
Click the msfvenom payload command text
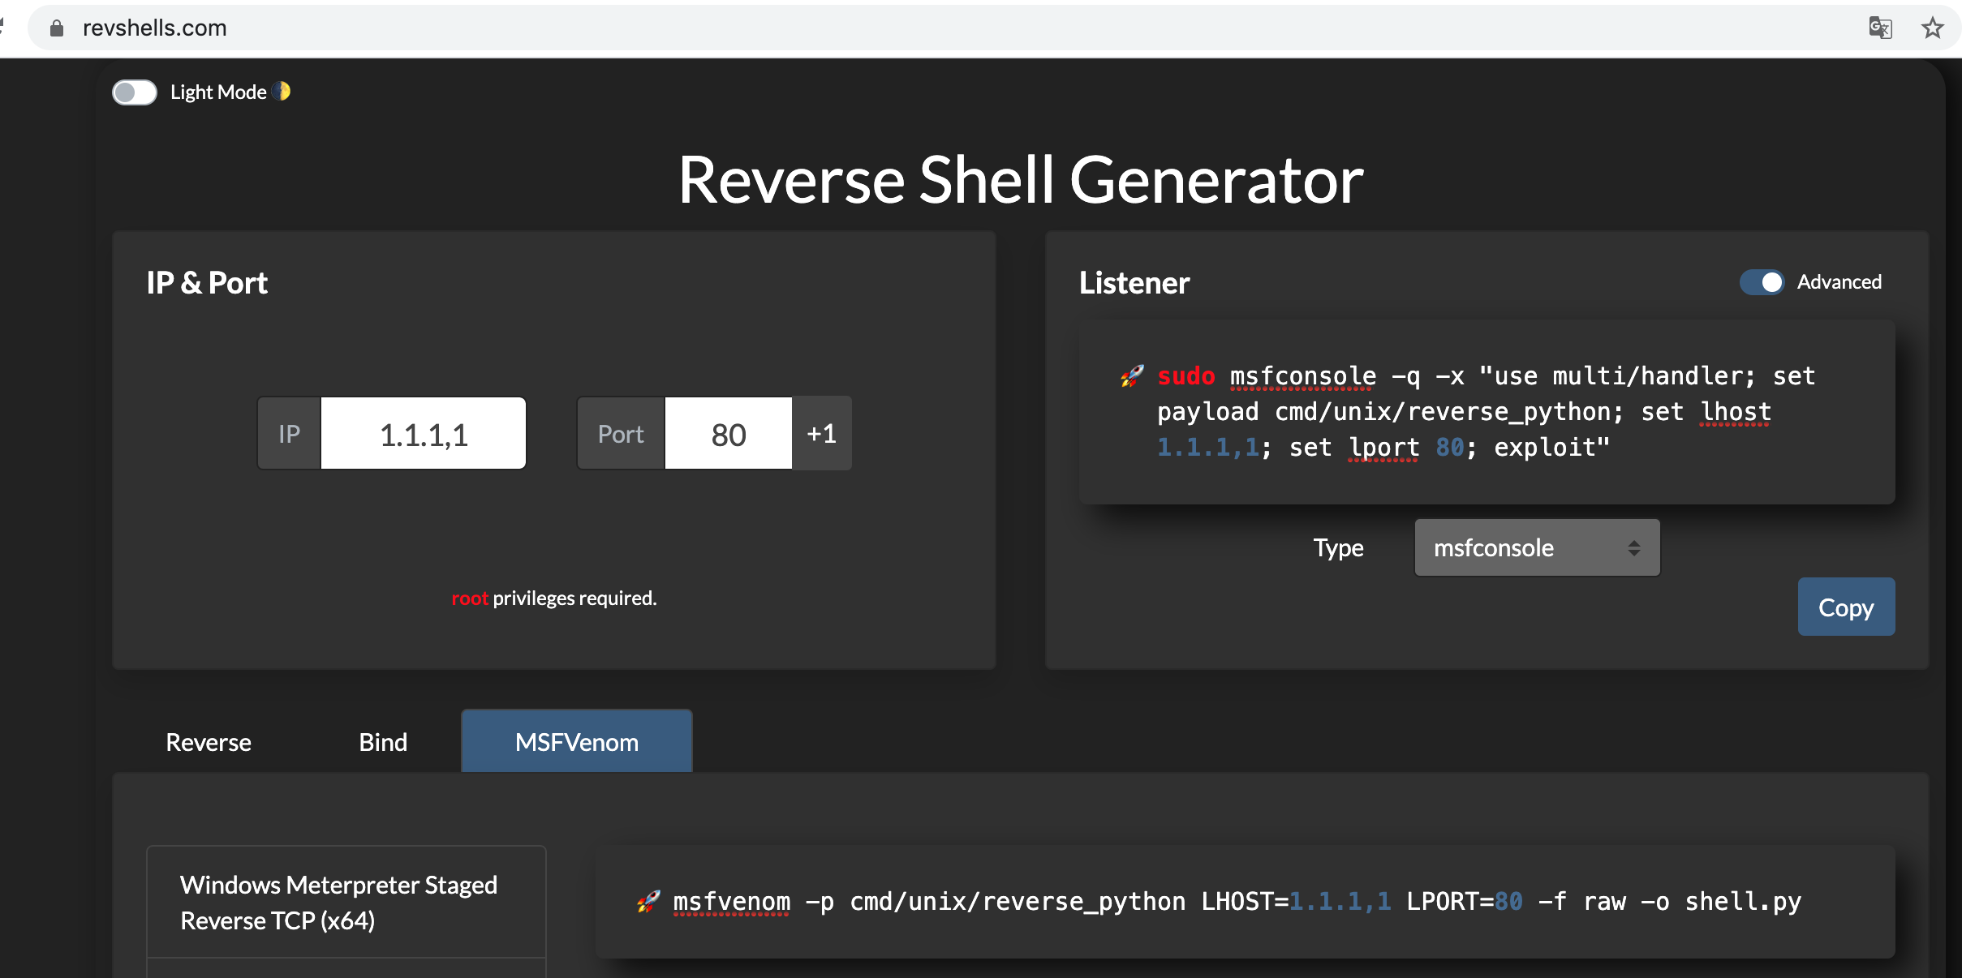pyautogui.click(x=1236, y=901)
